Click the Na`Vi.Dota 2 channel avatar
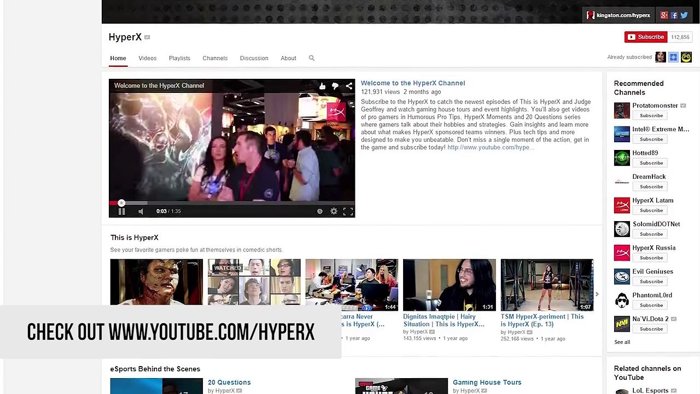700x394 pixels. tap(622, 323)
